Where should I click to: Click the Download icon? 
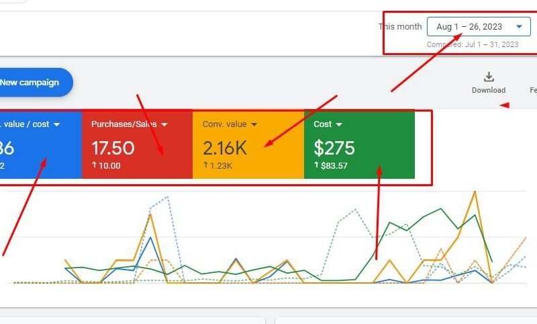point(489,77)
